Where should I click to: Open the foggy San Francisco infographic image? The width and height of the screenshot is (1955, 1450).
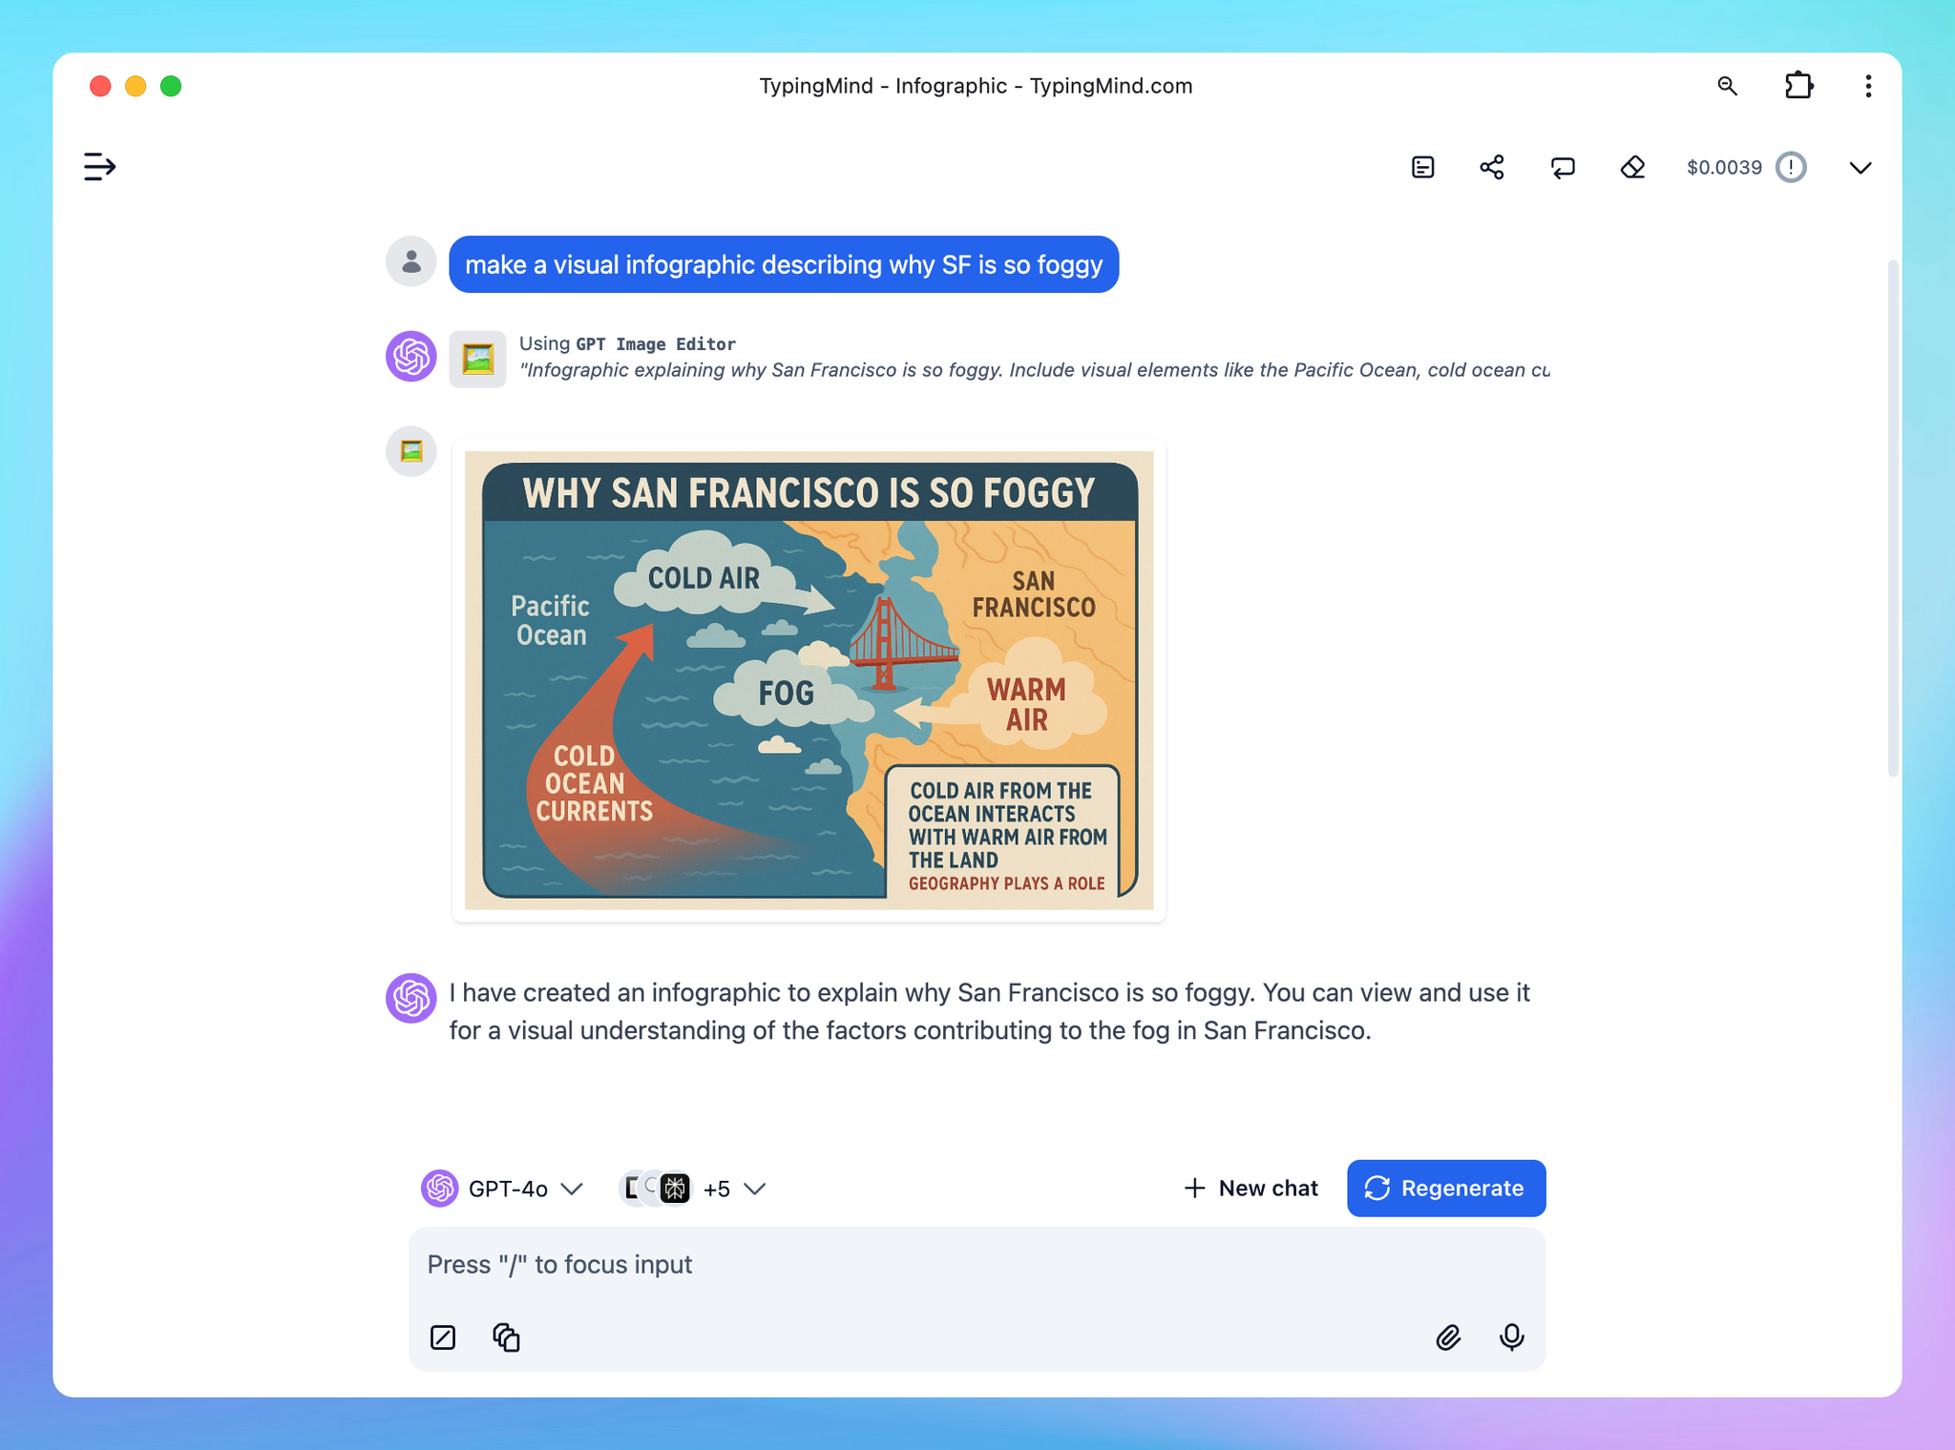coord(809,680)
